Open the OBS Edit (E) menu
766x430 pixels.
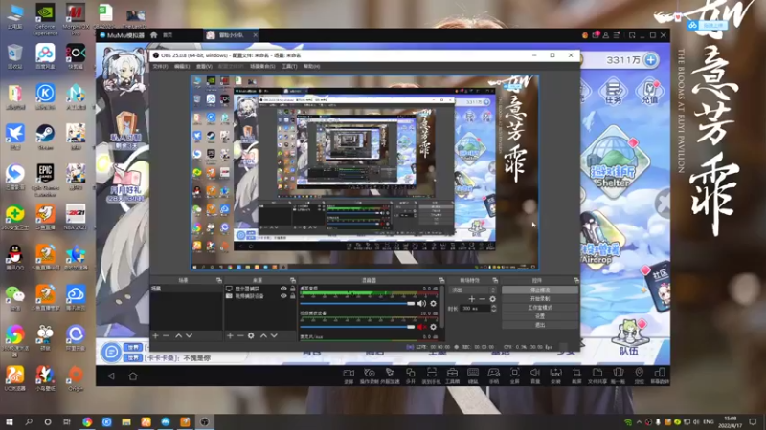tap(182, 66)
